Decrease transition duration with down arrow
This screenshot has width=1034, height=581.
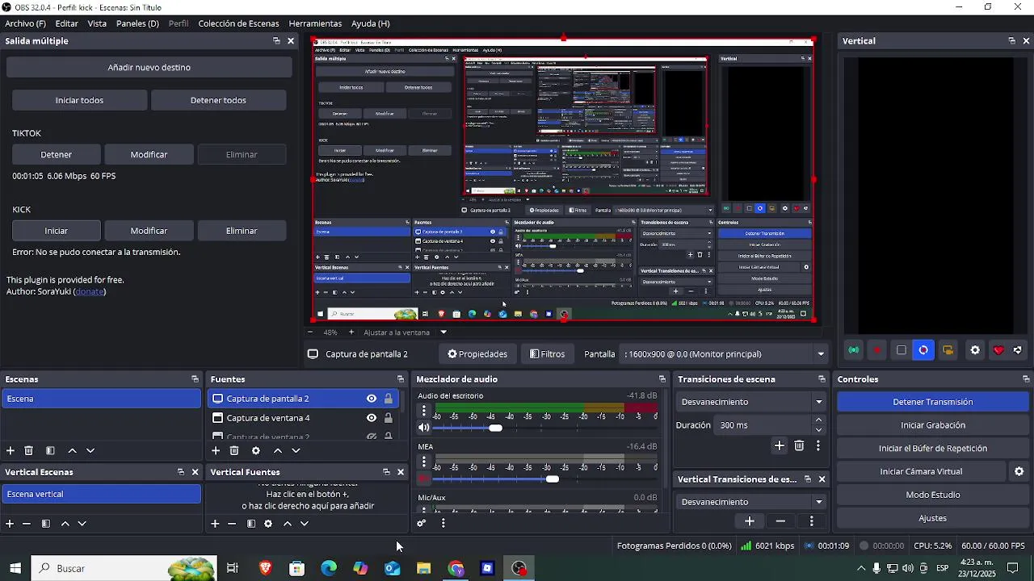pos(819,430)
